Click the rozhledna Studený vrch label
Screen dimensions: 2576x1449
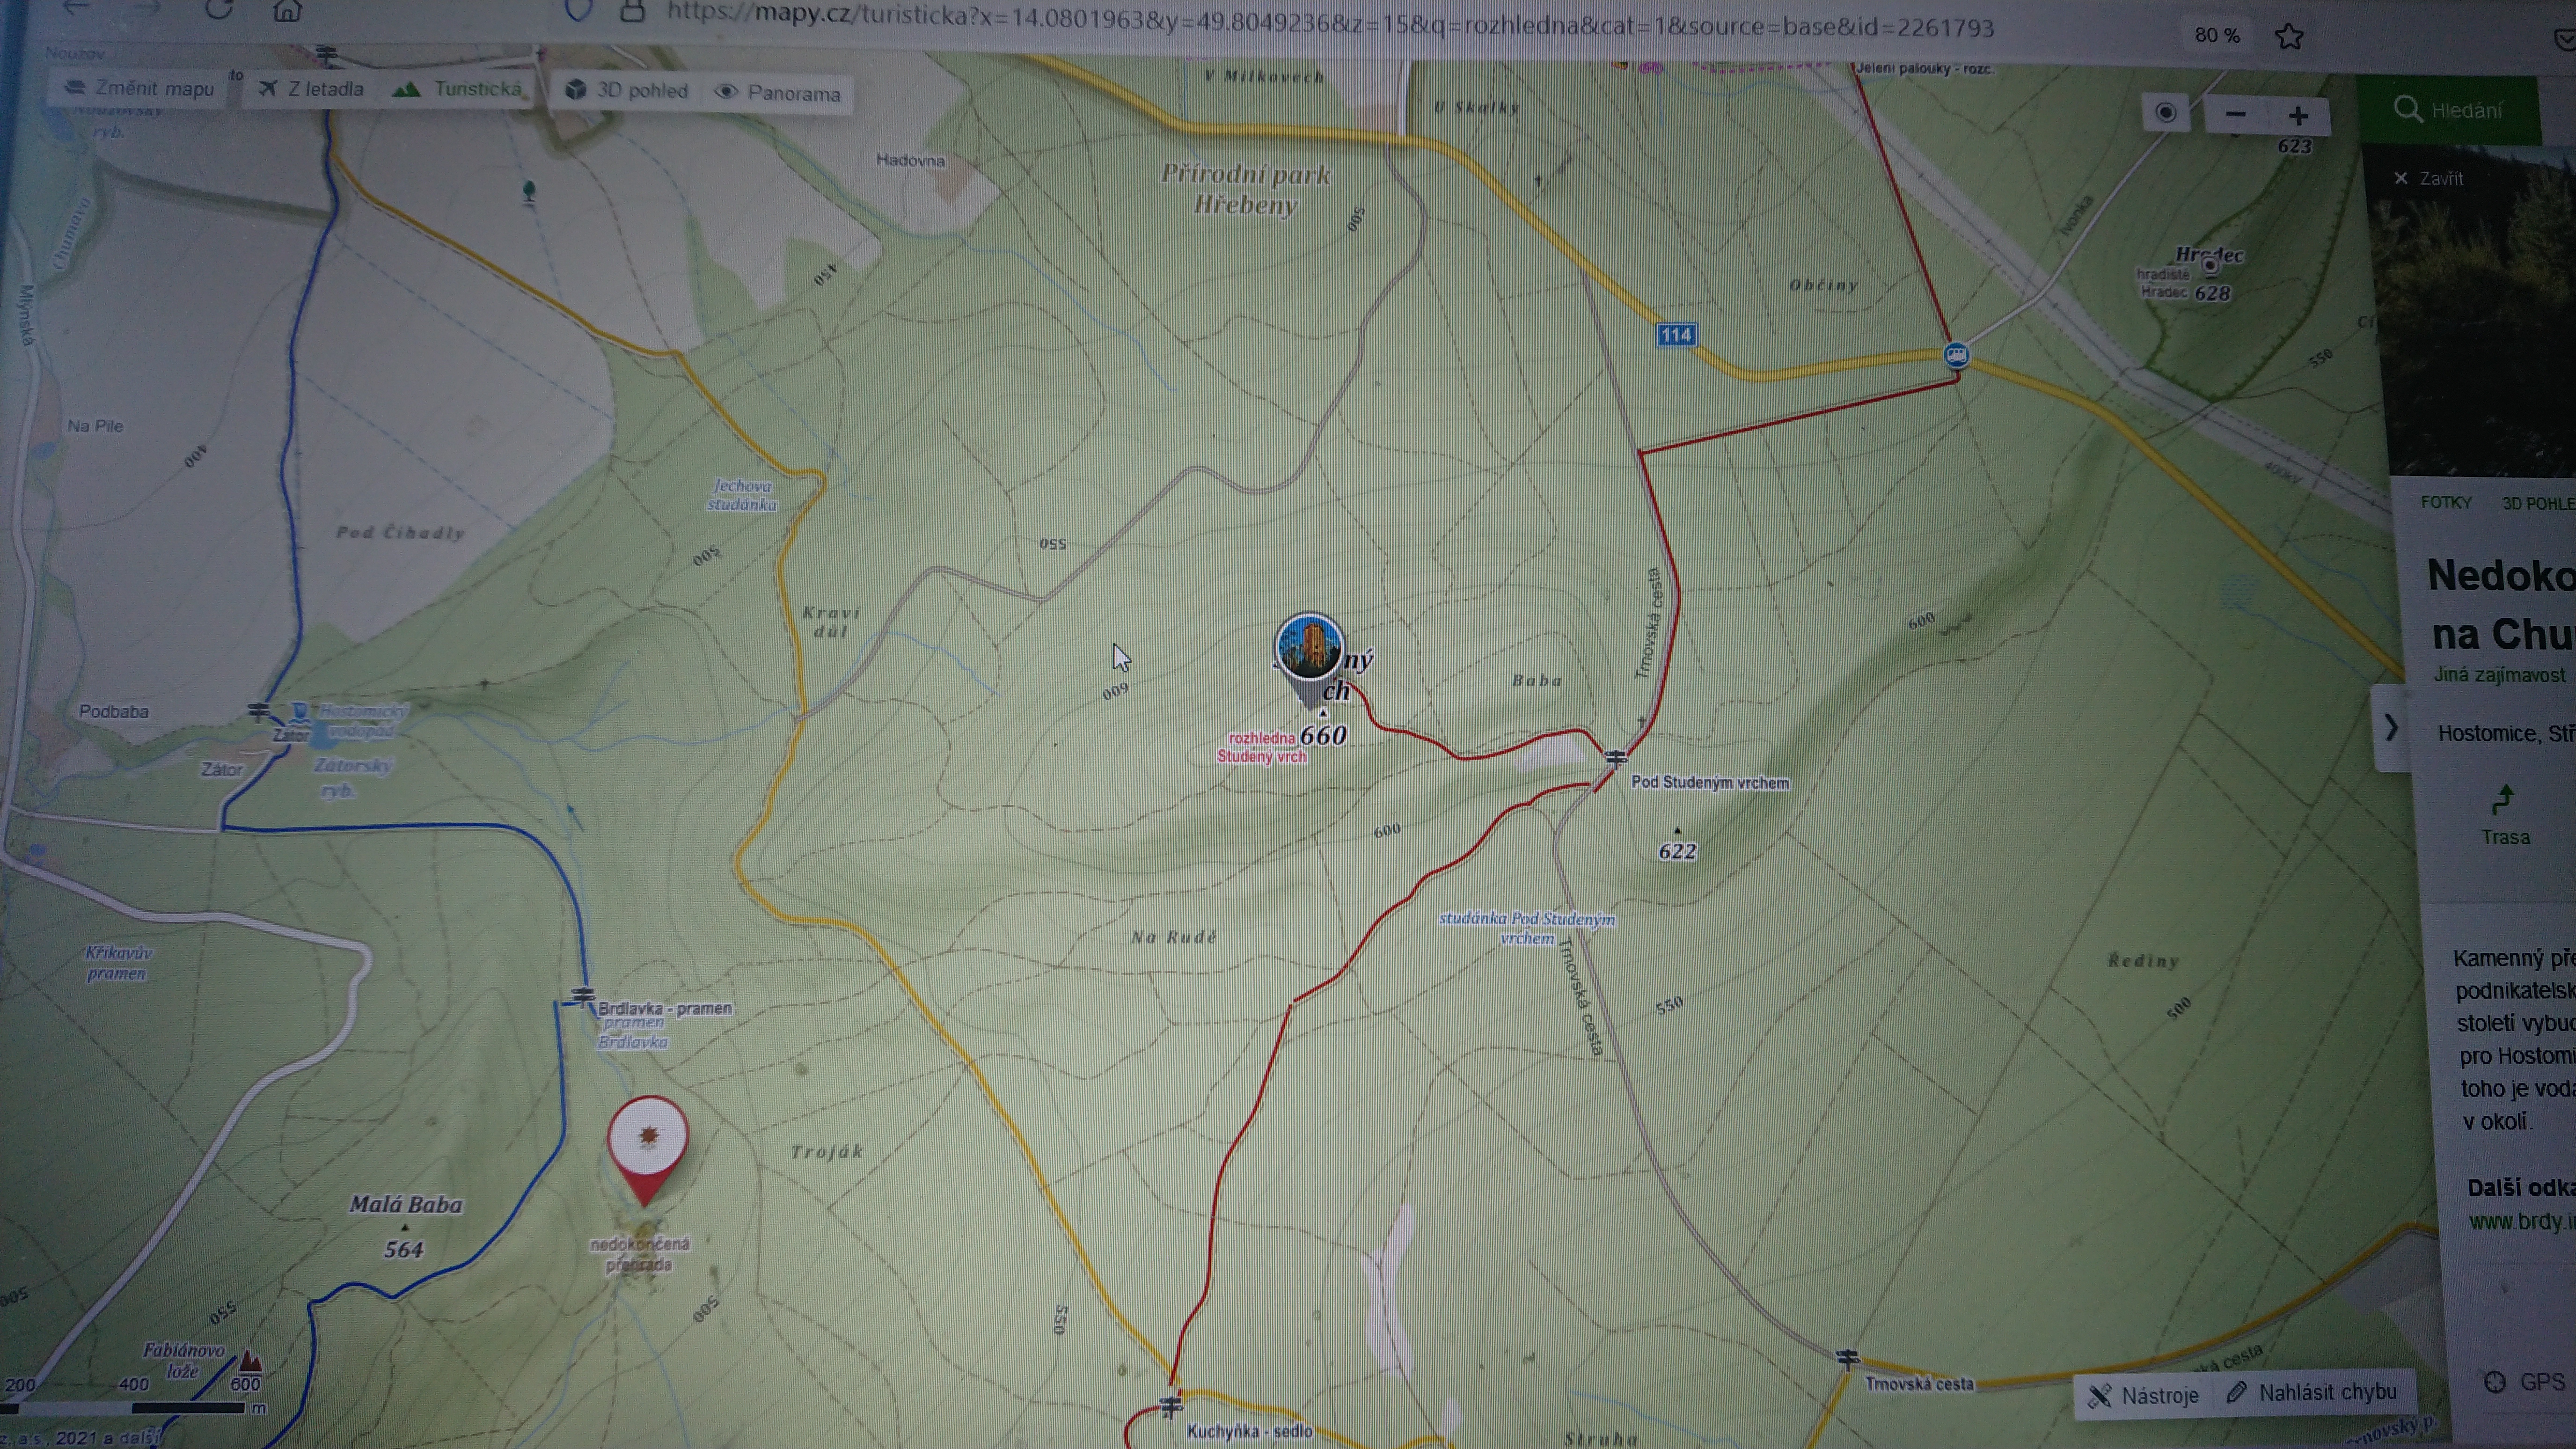coord(1262,747)
